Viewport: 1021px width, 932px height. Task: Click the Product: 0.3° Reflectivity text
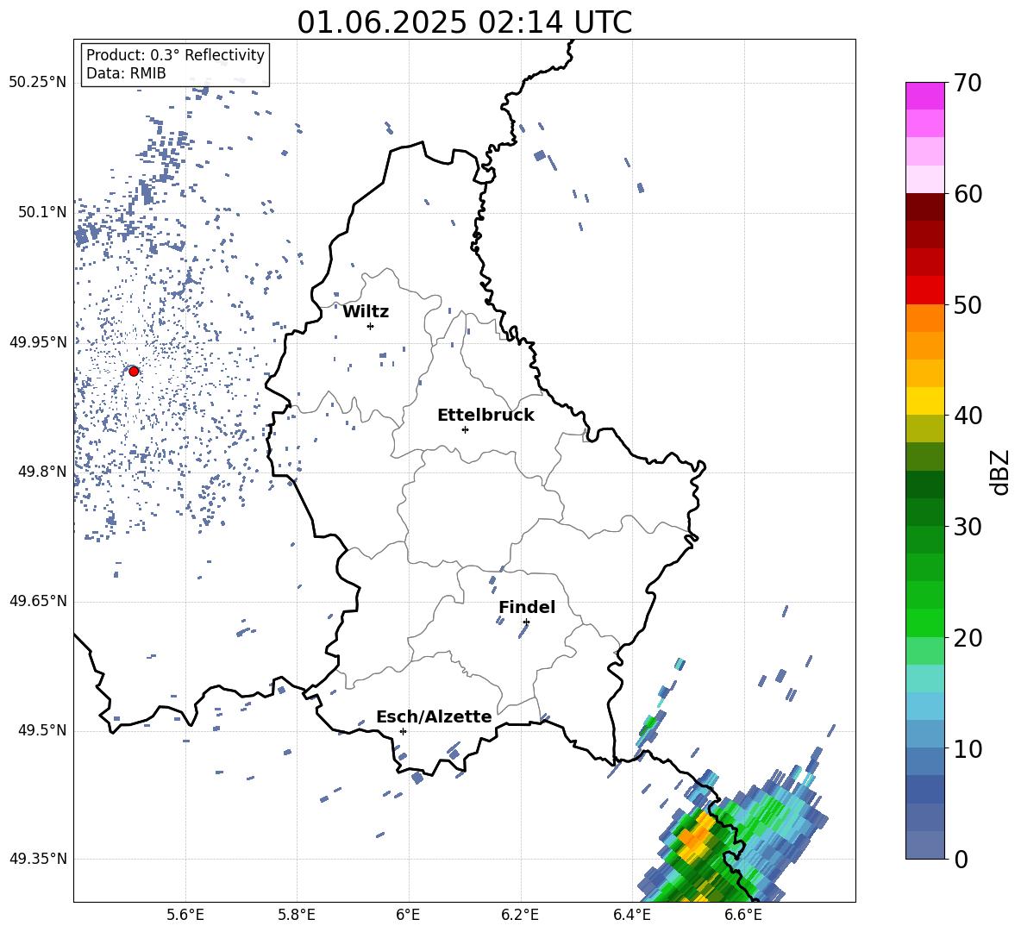pyautogui.click(x=175, y=54)
